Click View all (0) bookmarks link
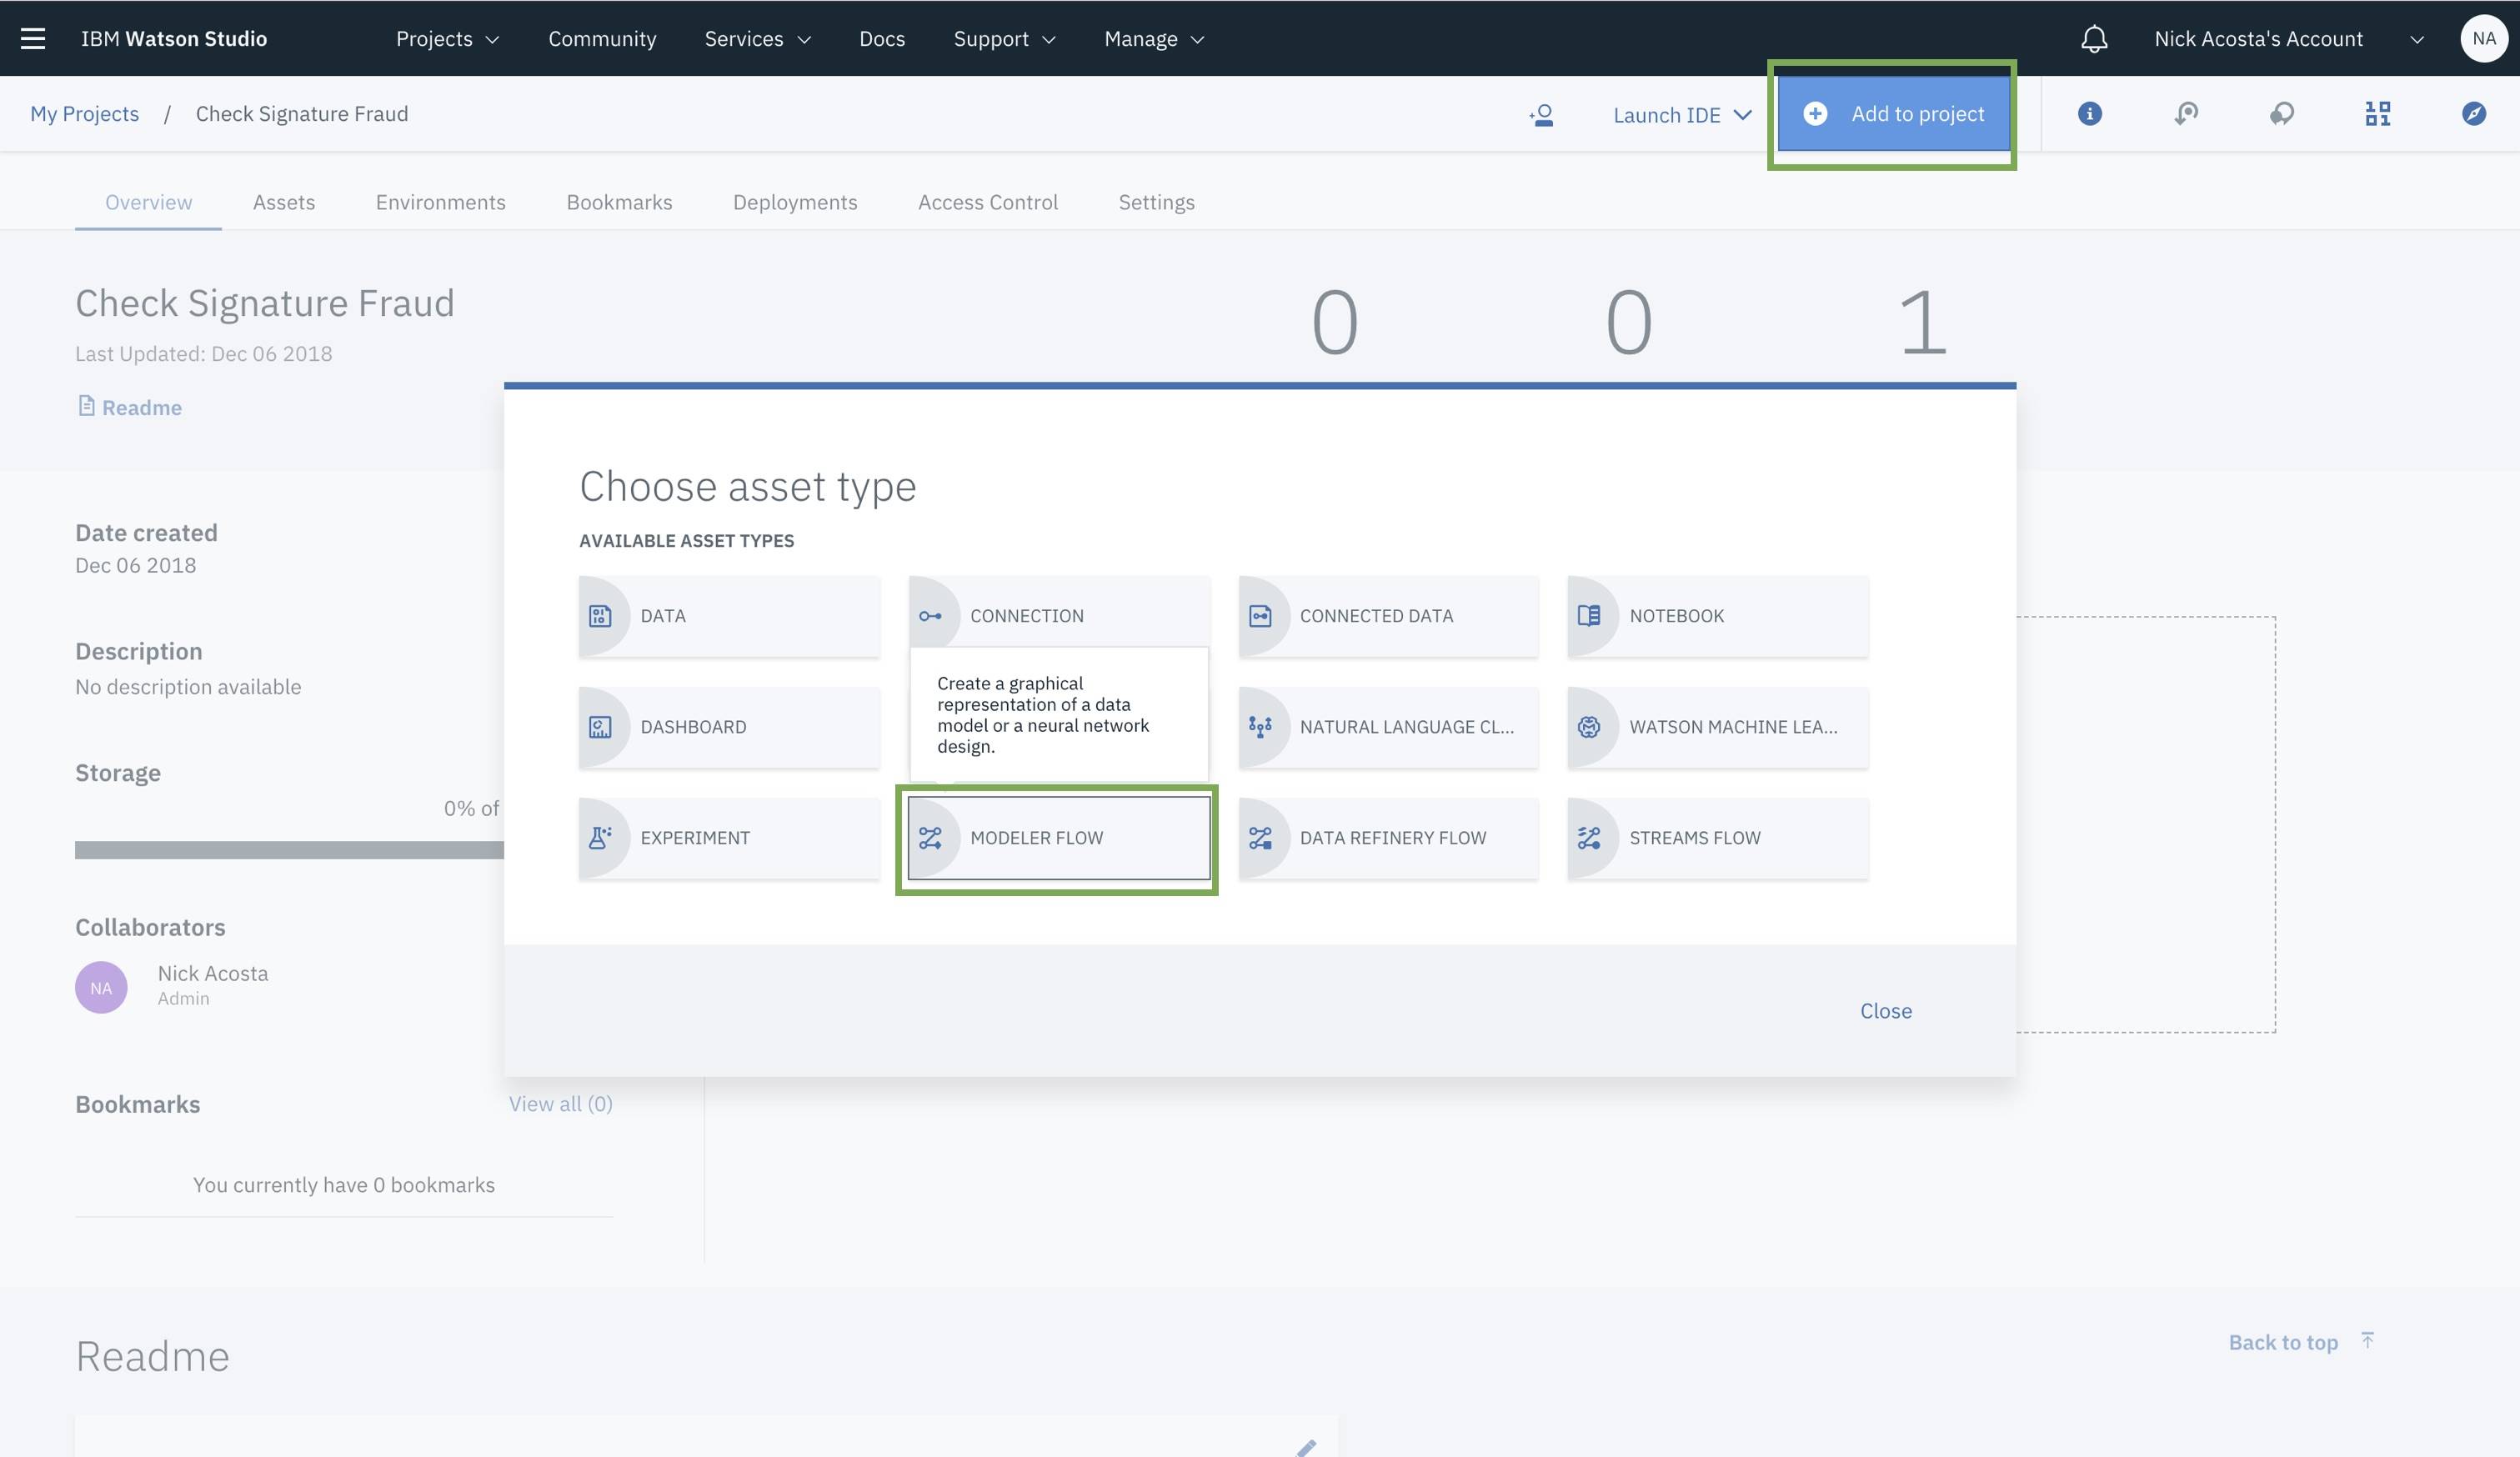Screen dimensions: 2520x1457 pos(561,1104)
